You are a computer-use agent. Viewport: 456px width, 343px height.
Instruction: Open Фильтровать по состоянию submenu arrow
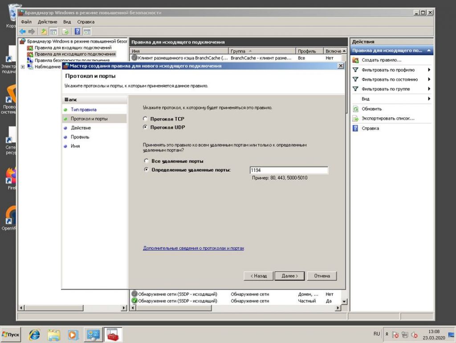[429, 79]
